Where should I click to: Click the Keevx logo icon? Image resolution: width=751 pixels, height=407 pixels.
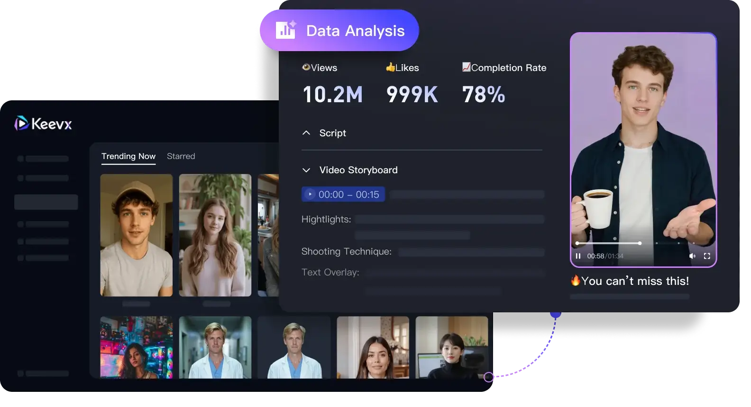pyautogui.click(x=22, y=124)
